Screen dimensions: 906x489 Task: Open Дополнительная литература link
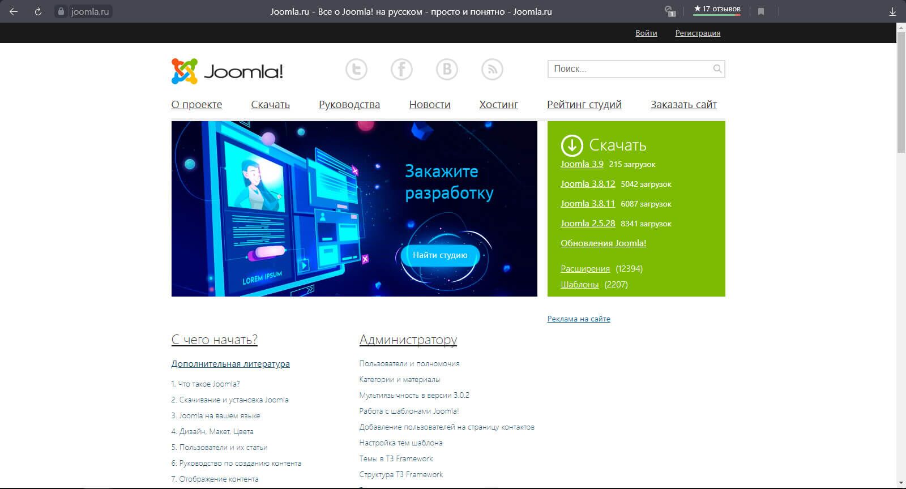click(230, 364)
